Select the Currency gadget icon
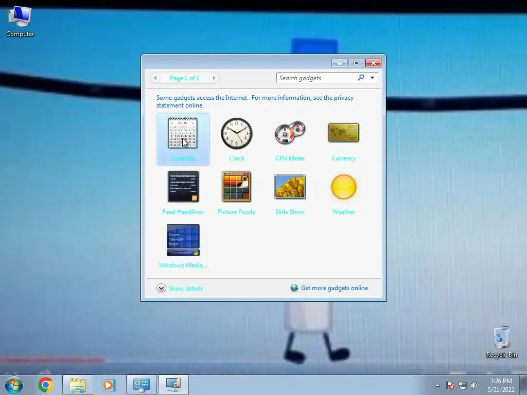The image size is (527, 395). 343,133
